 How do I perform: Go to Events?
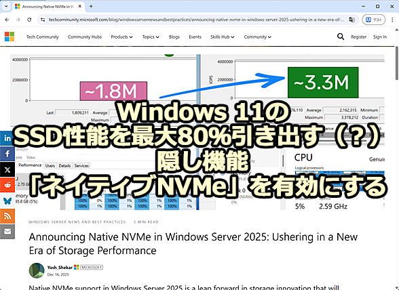(x=195, y=37)
